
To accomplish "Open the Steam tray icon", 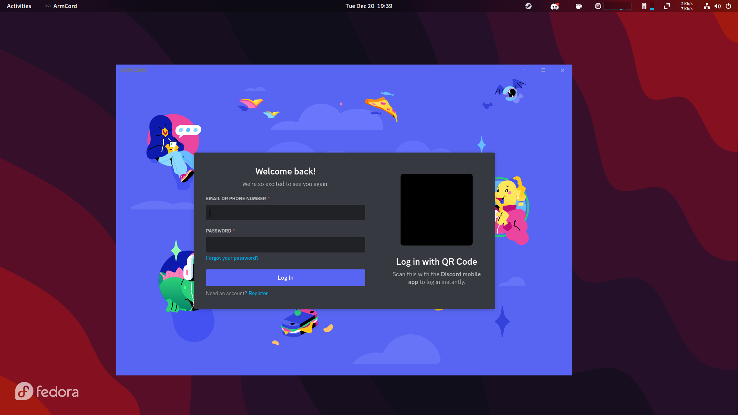I will coord(529,6).
